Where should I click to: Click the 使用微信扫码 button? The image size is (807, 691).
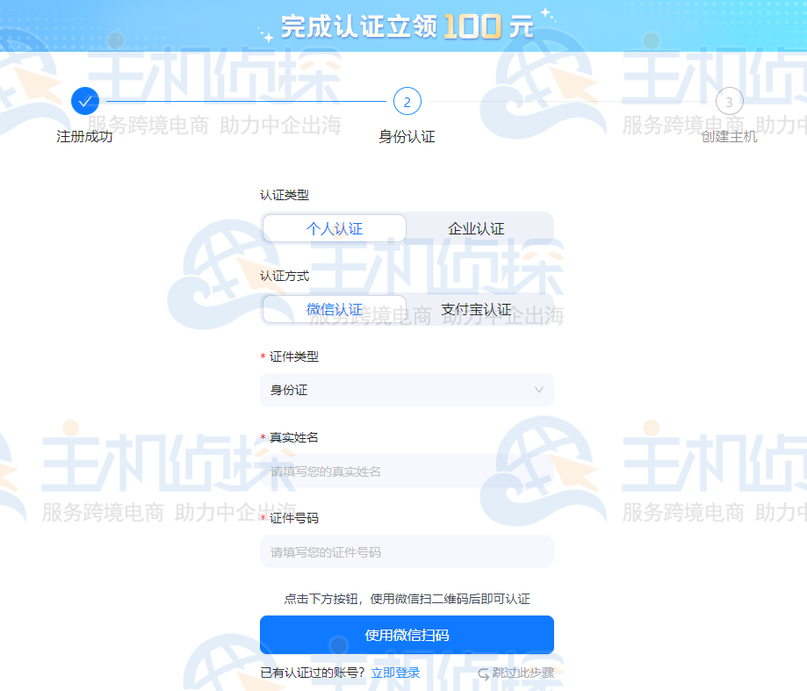coord(407,634)
